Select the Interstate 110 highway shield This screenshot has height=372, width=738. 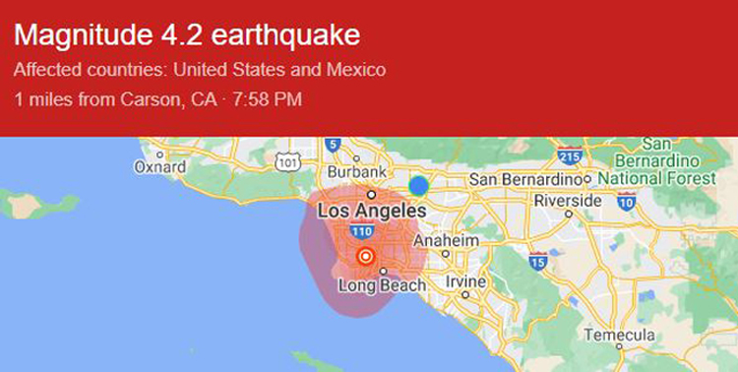click(x=362, y=229)
